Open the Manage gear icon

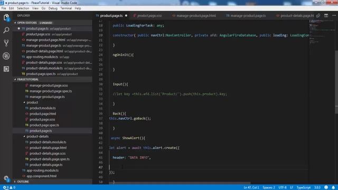[6, 178]
